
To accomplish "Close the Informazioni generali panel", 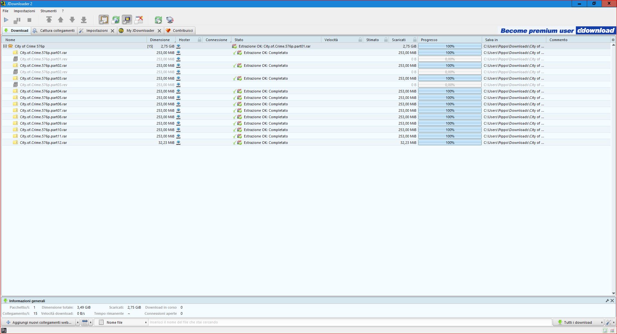I will click(612, 301).
